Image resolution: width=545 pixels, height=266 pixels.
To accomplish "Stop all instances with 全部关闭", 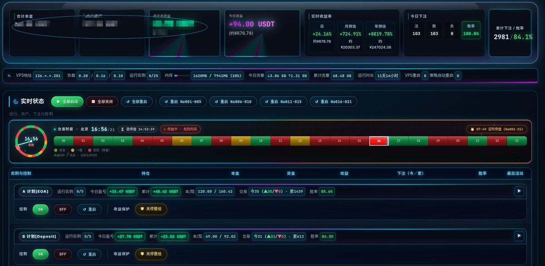I will tap(102, 102).
